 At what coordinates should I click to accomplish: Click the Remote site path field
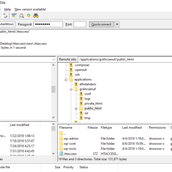[x=125, y=59]
